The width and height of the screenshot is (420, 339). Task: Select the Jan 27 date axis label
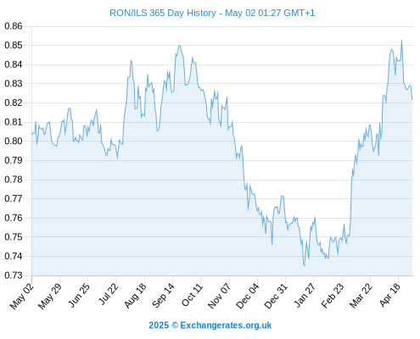(305, 295)
